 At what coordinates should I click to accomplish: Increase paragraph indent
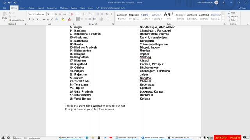pyautogui.click(x=102, y=14)
